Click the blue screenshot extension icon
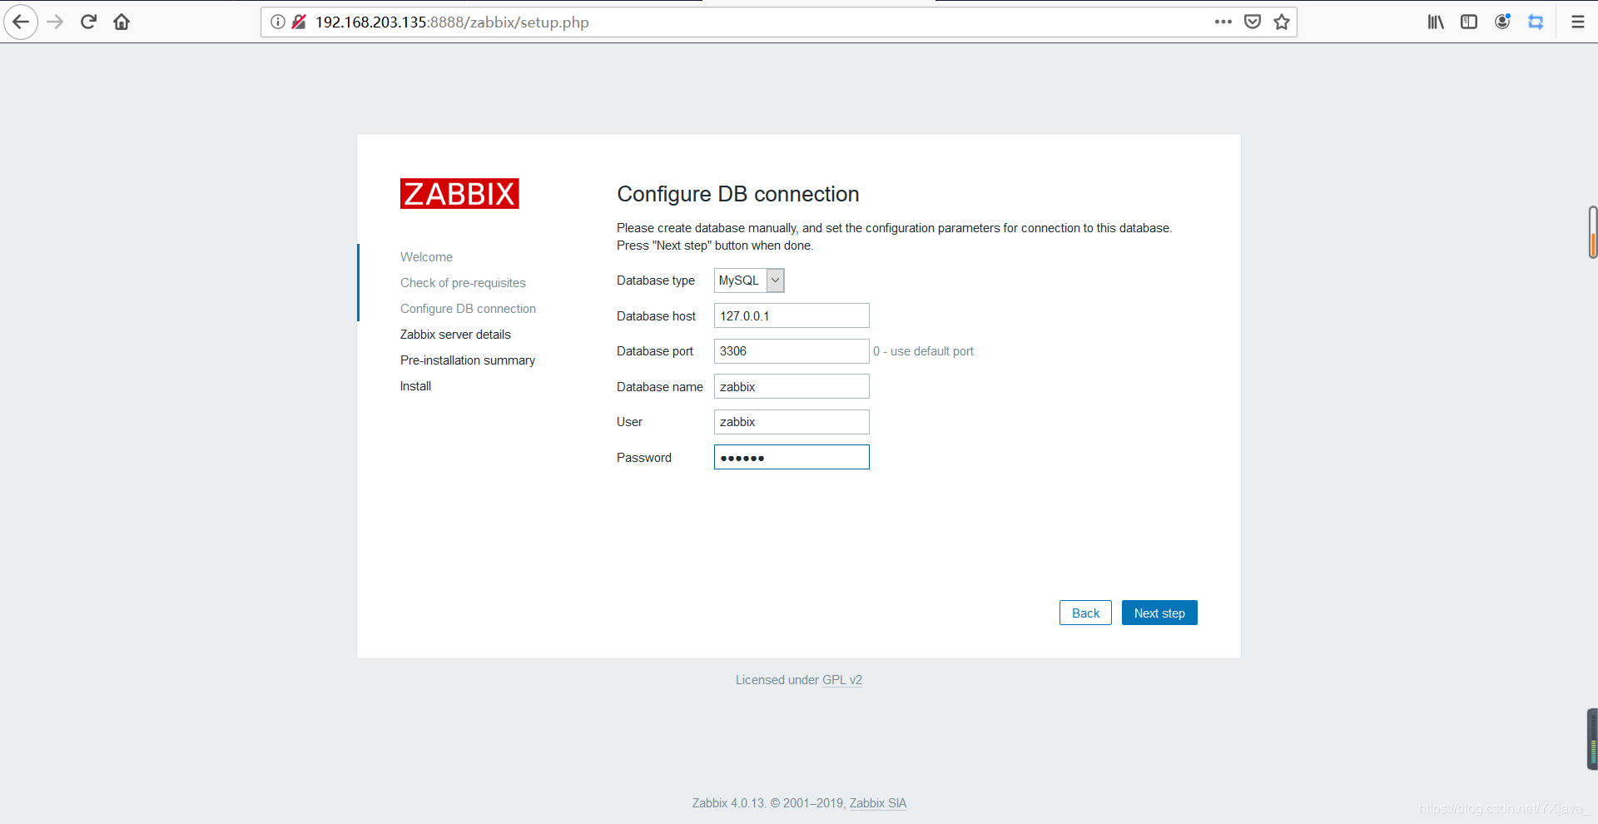 pyautogui.click(x=1536, y=22)
